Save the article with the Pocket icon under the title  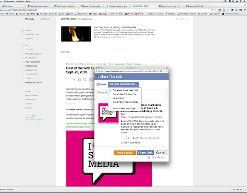[85, 80]
